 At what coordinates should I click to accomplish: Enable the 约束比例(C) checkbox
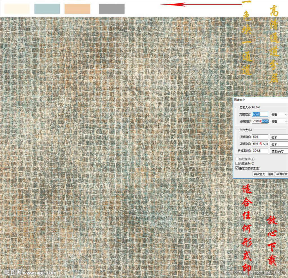click(237, 164)
